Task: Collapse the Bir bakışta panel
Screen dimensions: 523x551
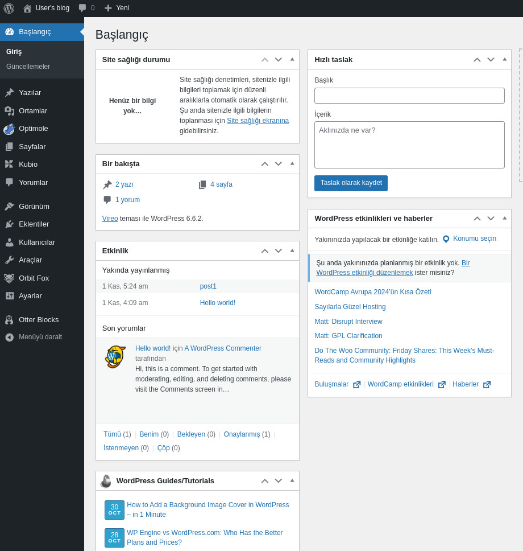Action: tap(292, 163)
